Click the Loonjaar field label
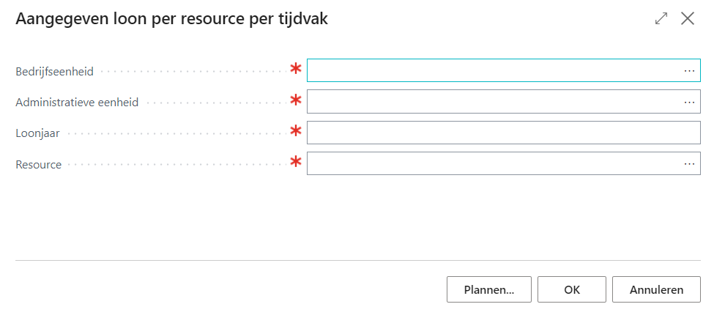The image size is (714, 315). point(38,134)
